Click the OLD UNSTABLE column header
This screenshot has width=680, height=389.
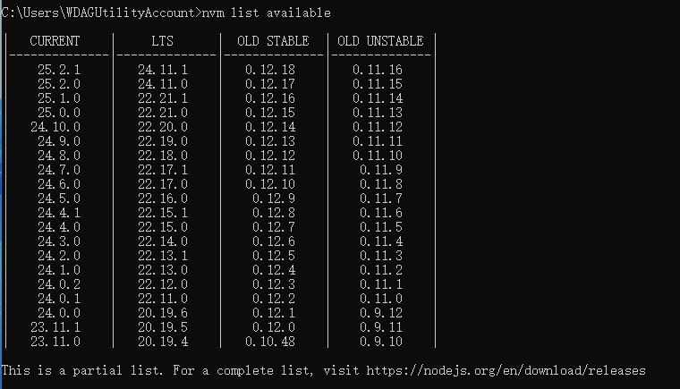[x=380, y=41]
